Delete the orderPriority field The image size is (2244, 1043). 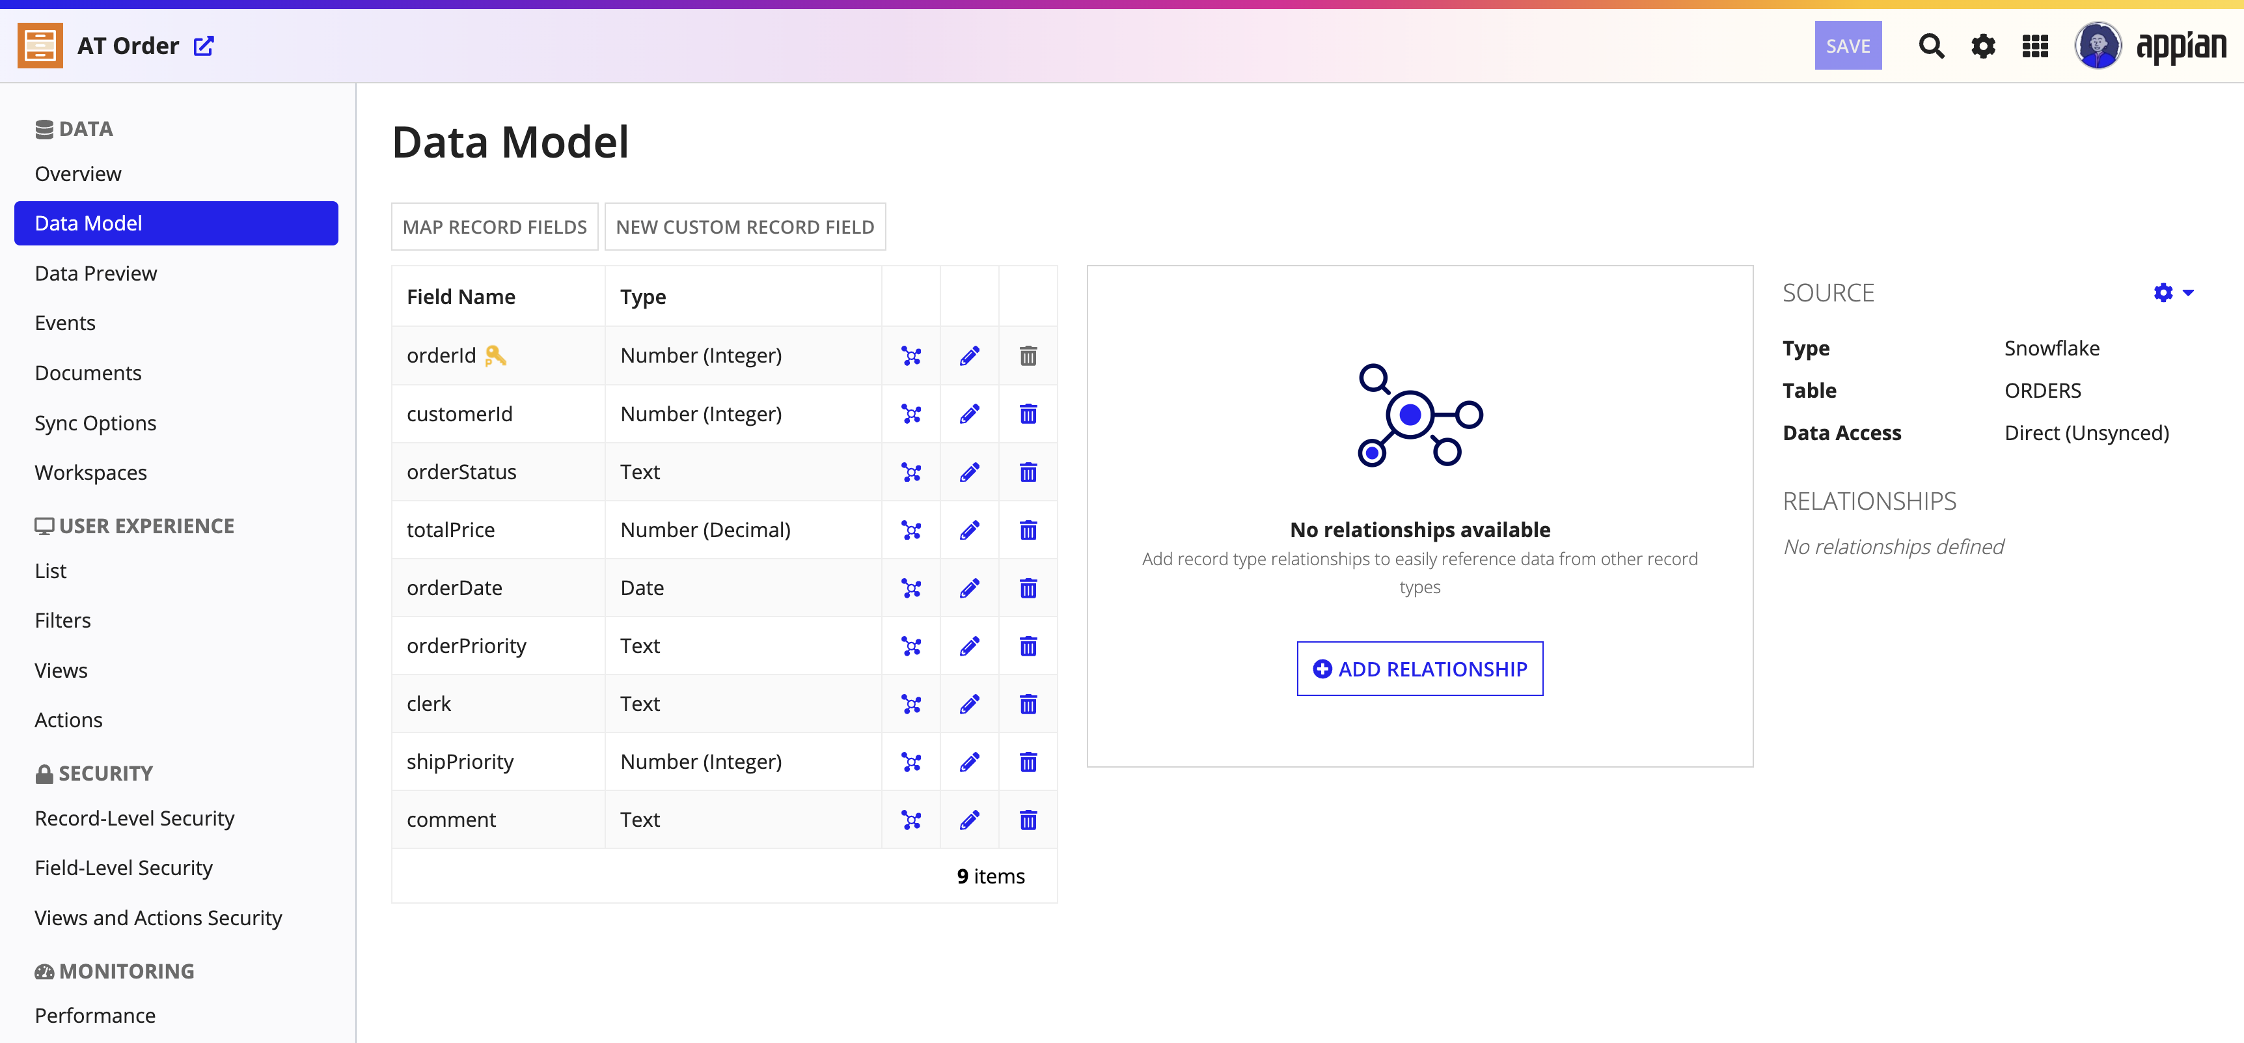coord(1028,646)
